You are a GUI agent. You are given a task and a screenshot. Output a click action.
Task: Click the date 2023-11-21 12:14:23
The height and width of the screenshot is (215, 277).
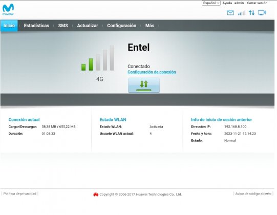(x=240, y=134)
